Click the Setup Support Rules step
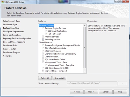The width and height of the screenshot is (130, 97). point(12,21)
